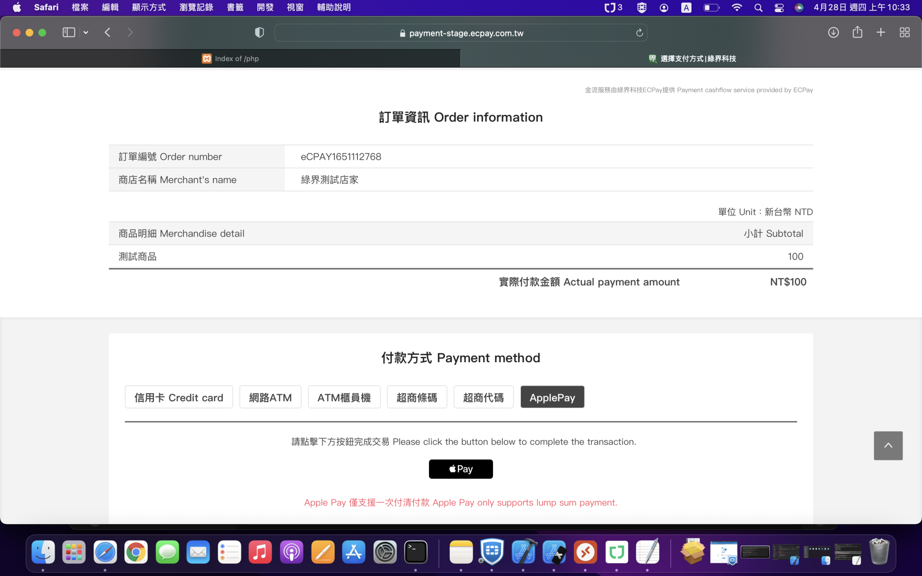Click the Wi-Fi icon in the menu bar
The height and width of the screenshot is (576, 922).
pyautogui.click(x=737, y=7)
